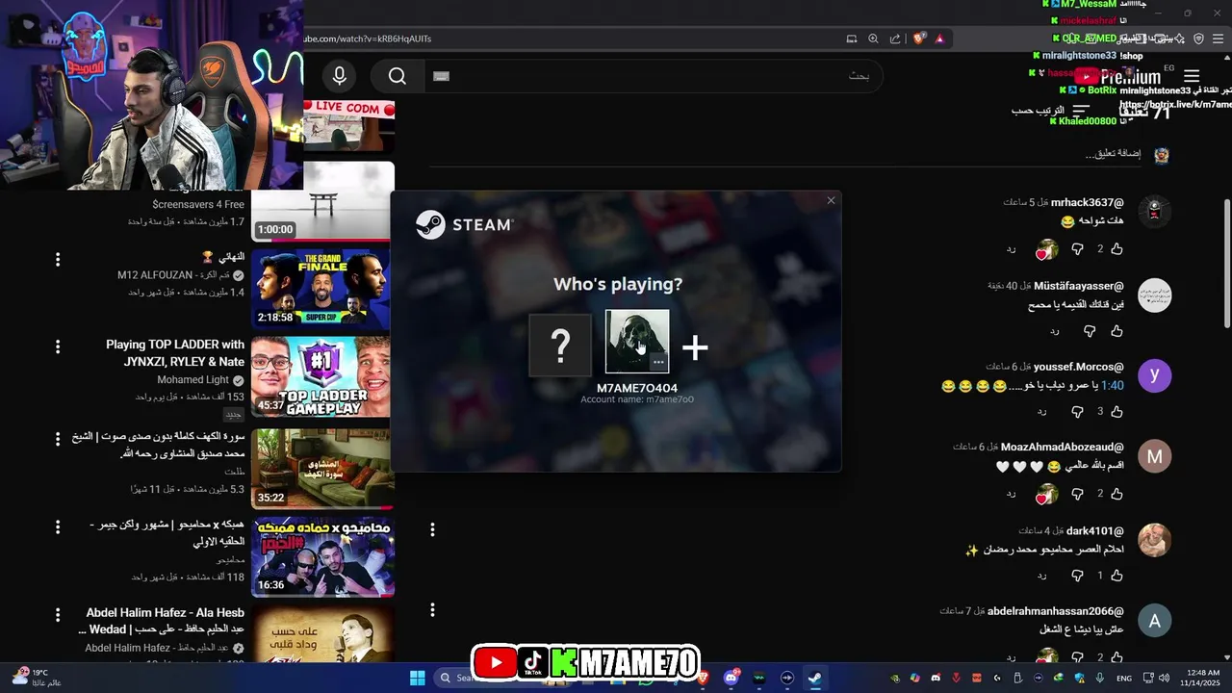Click the YouTube search magnifier button
Screen dimensions: 1232x693
(398, 76)
